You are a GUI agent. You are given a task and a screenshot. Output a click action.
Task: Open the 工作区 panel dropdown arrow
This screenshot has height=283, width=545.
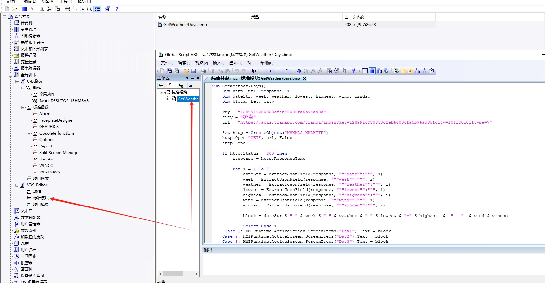click(187, 78)
